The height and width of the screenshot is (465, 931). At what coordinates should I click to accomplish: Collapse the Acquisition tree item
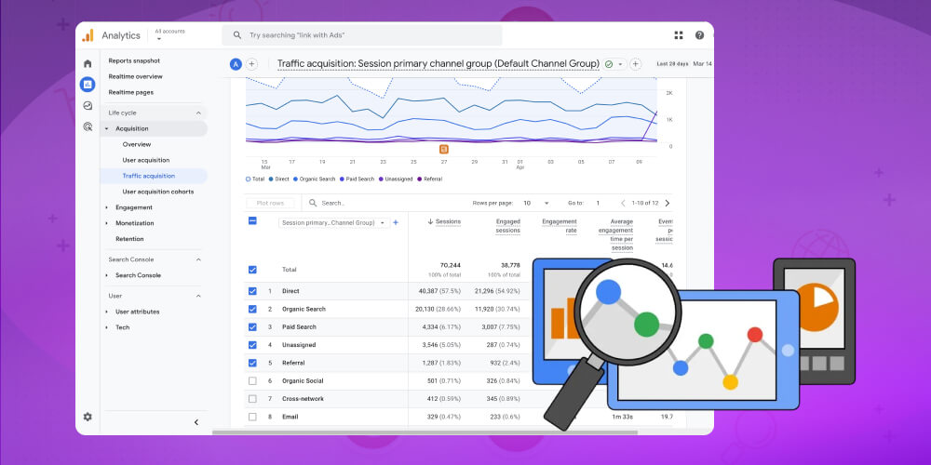pos(107,128)
